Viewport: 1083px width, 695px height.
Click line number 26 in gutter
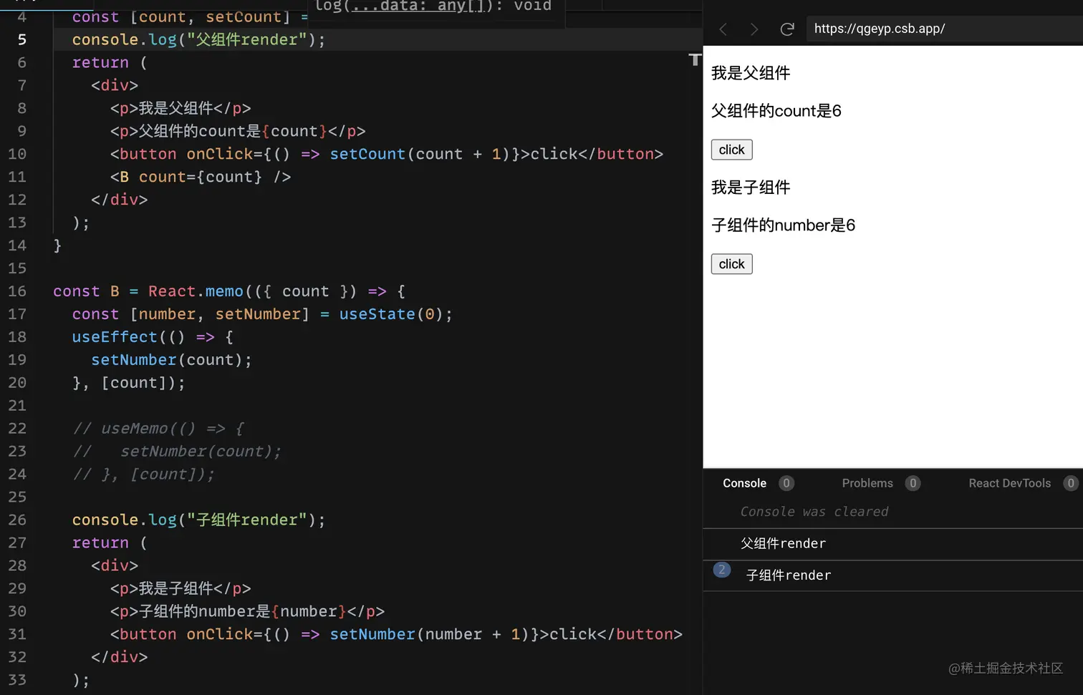click(17, 520)
